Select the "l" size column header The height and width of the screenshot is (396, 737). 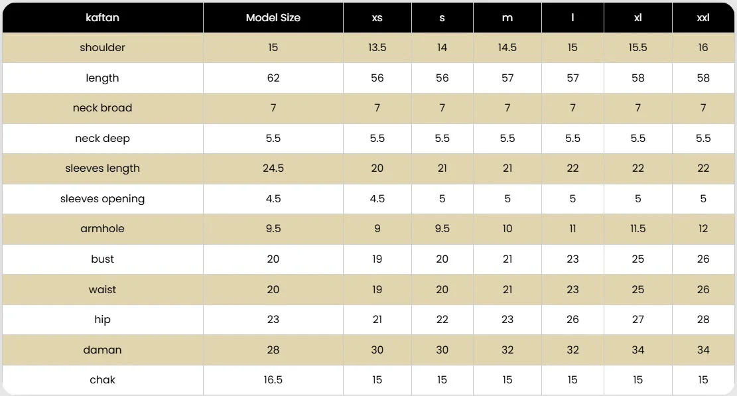[x=572, y=18]
